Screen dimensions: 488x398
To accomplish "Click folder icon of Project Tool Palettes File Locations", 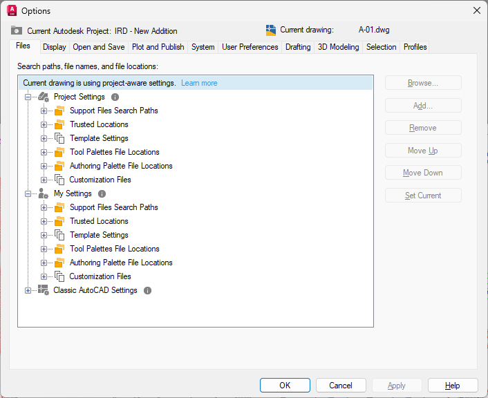I will point(59,152).
